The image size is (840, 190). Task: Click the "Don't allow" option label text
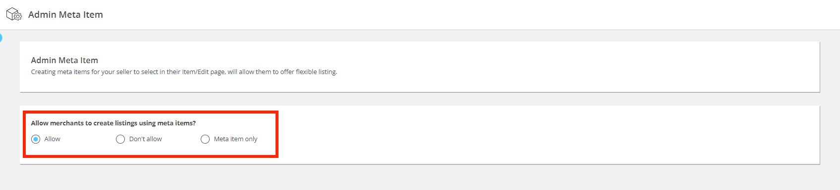coord(145,139)
